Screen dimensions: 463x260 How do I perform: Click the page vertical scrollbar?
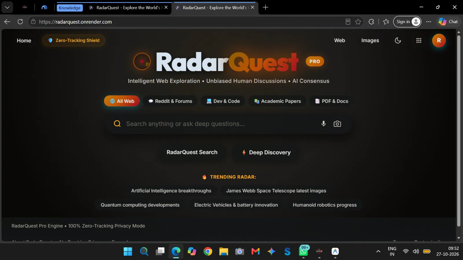[x=458, y=131]
